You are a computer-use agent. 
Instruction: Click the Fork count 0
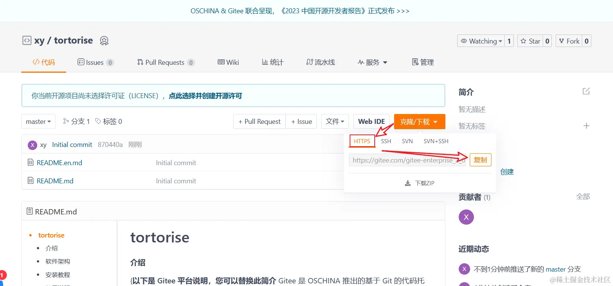pos(586,41)
